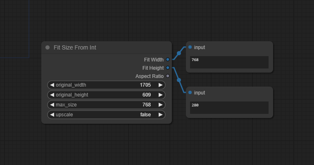The image size is (314, 165).
Task: Click the text box showing 768
Action: (x=229, y=62)
